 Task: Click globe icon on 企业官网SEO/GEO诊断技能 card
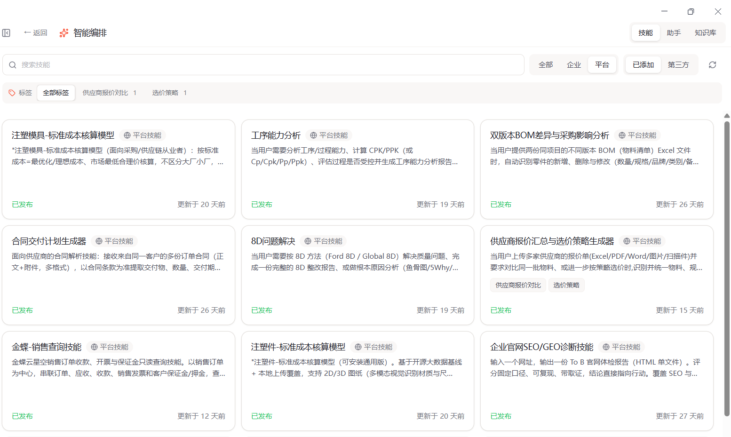pyautogui.click(x=606, y=347)
